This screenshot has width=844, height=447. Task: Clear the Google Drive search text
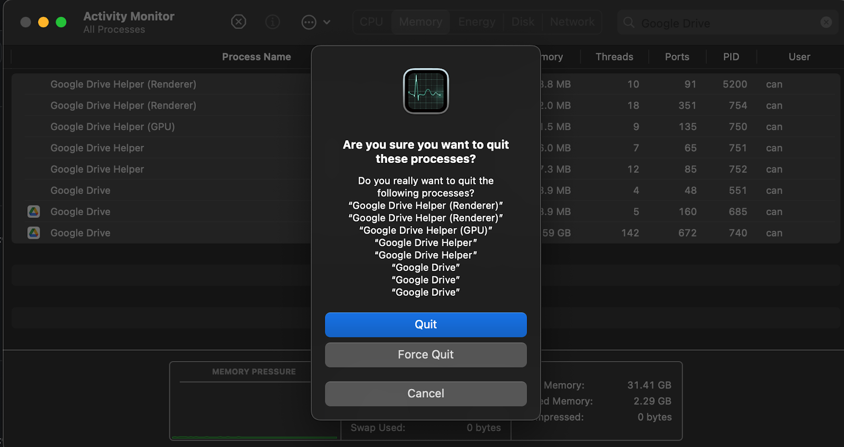826,22
